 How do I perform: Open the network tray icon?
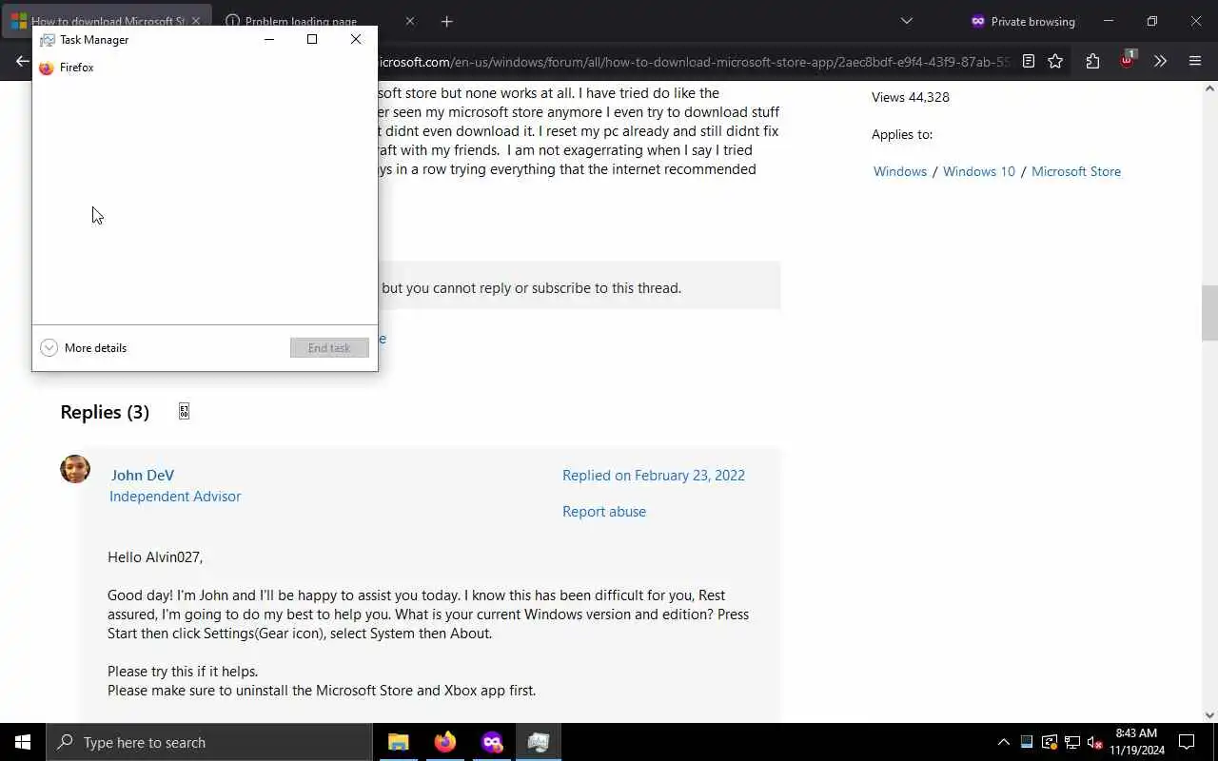point(1072,742)
